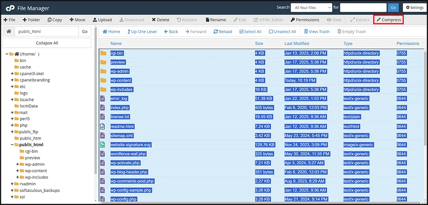Go to Home in navigation bar
Screen dimensions: 428x205
coord(111,31)
